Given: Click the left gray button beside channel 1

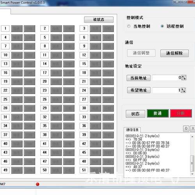Looking at the screenshot, I should [17, 28].
